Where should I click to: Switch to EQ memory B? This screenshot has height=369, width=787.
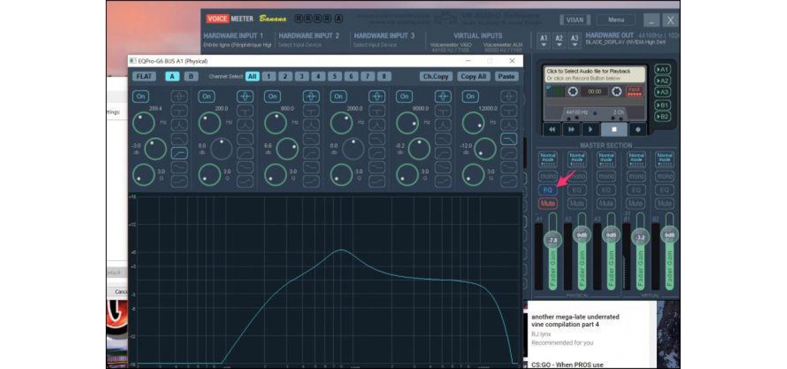(x=191, y=76)
